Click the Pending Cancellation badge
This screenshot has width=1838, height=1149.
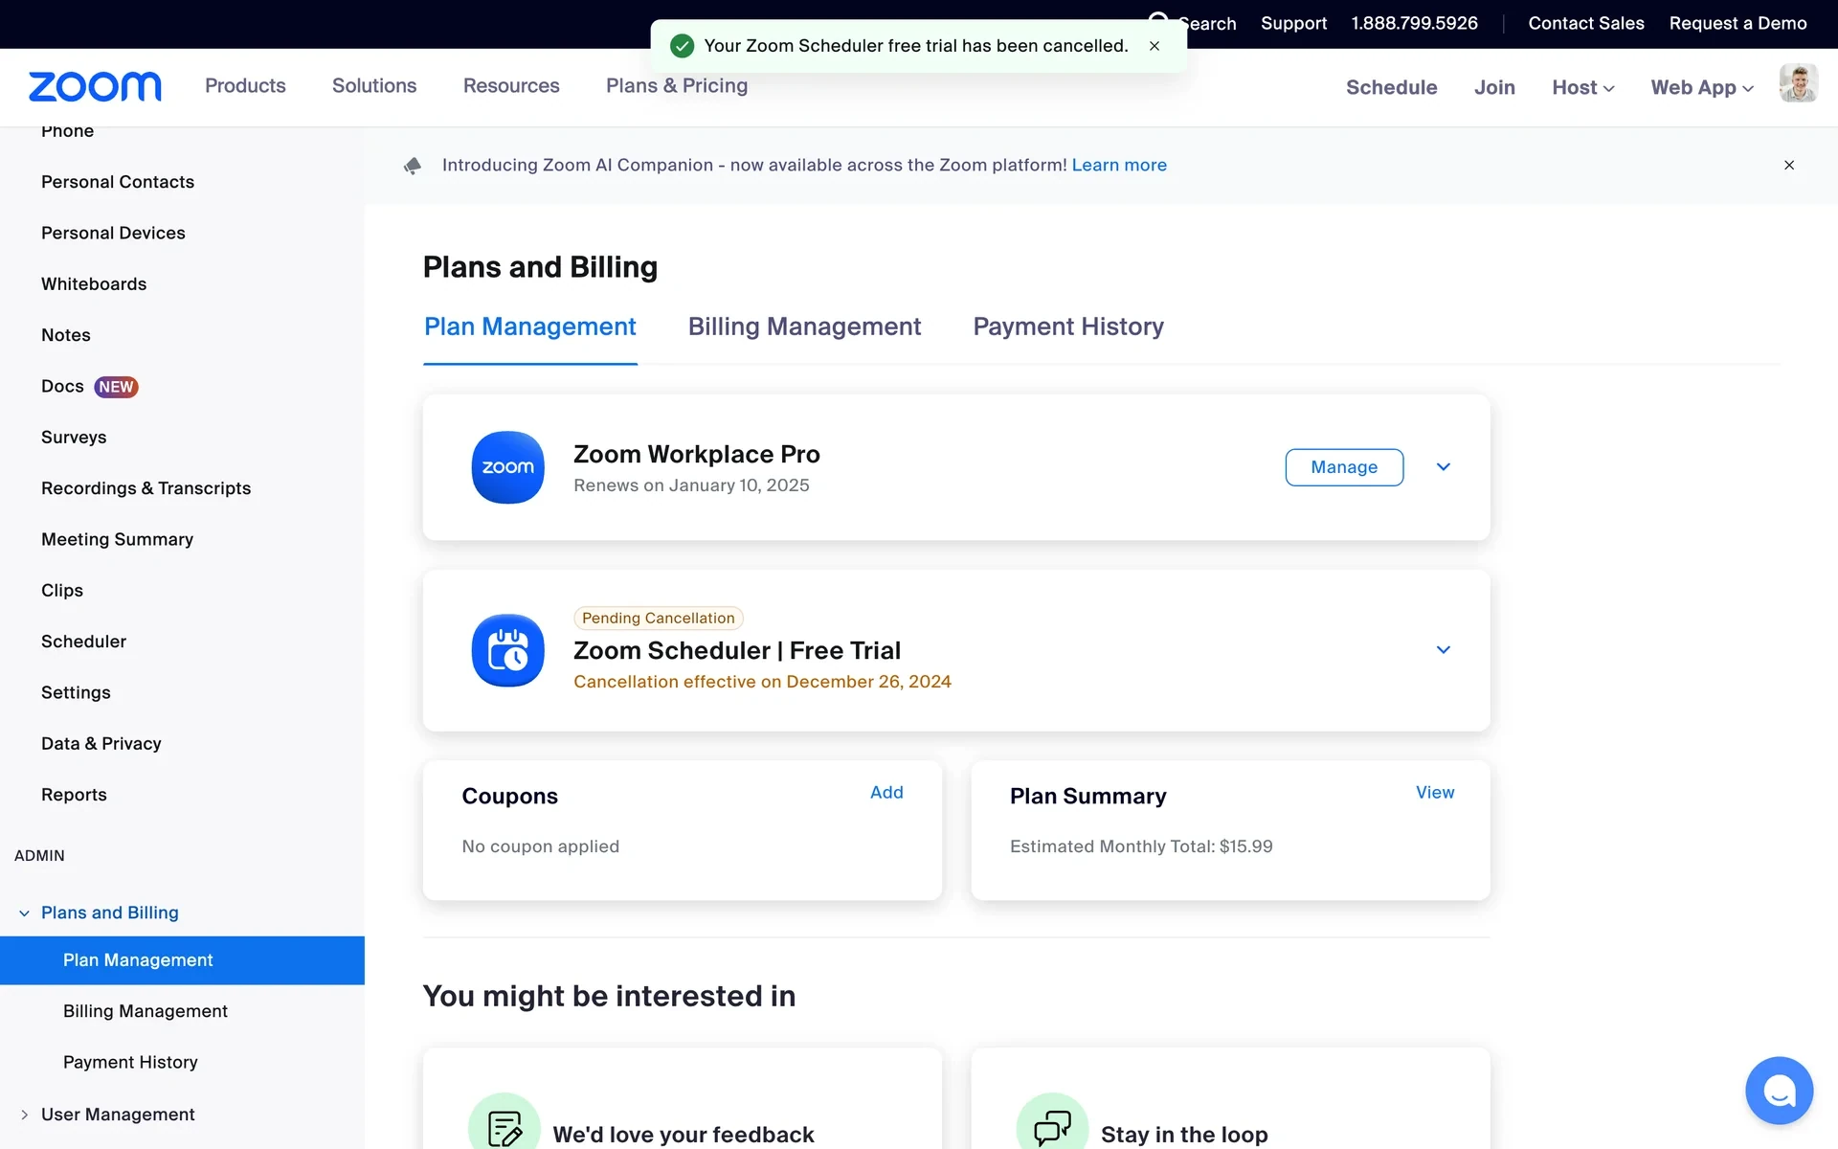coord(659,619)
